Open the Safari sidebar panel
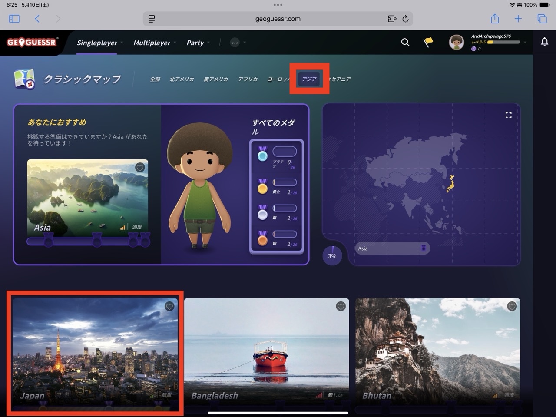Image resolution: width=556 pixels, height=417 pixels. pos(14,19)
